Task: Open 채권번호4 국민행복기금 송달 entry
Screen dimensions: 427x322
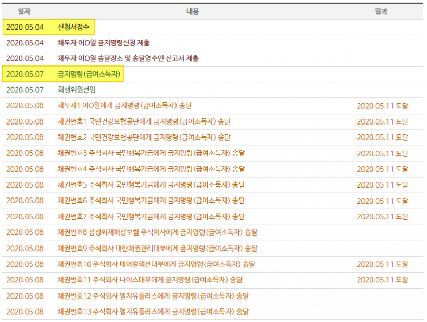Action: [151, 169]
